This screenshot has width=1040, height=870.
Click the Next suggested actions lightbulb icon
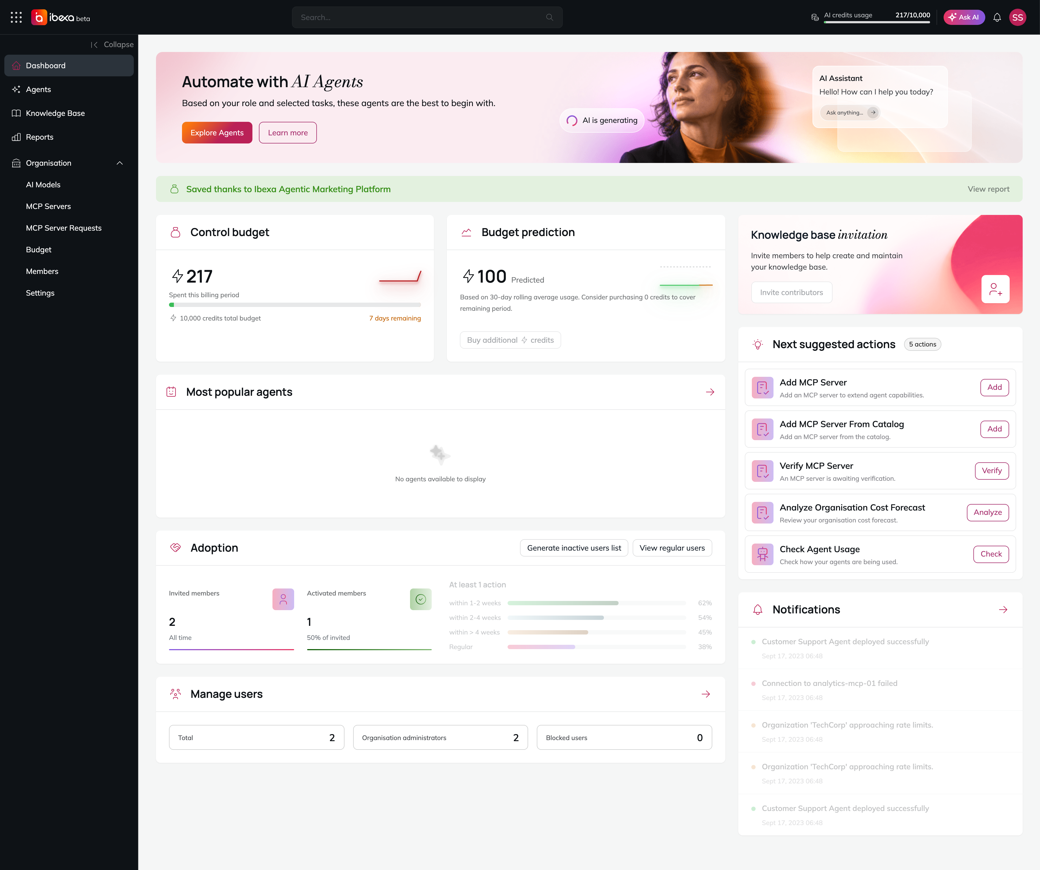click(x=757, y=344)
